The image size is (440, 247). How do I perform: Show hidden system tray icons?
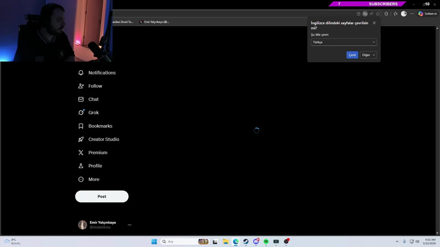(x=397, y=242)
